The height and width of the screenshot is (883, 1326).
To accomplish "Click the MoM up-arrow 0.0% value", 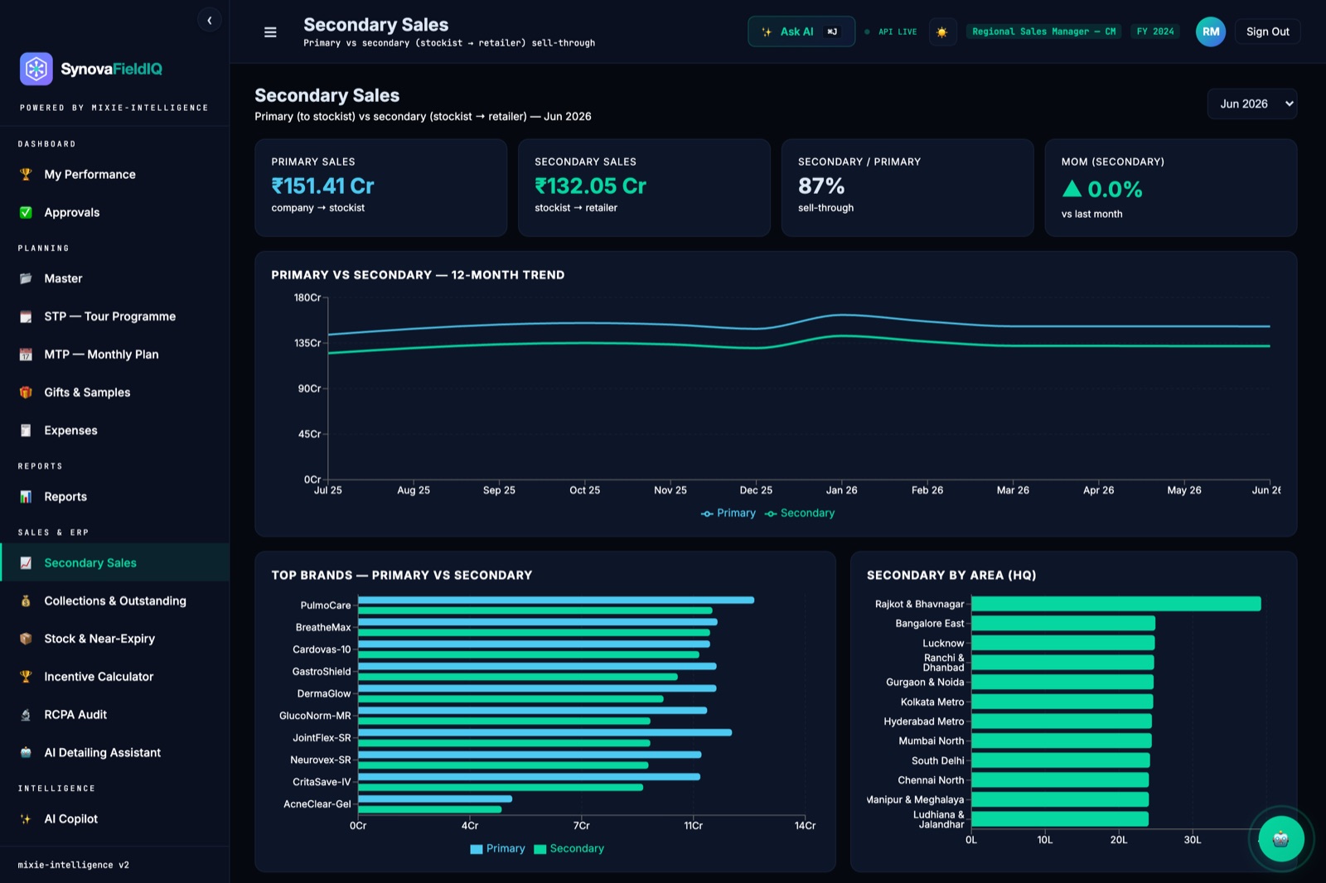I will tap(1102, 190).
